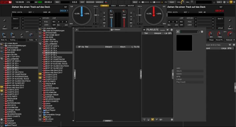This screenshot has width=236, height=127.
Task: Click pencil edit icon in playlist bottom toolbar
Action: [x=157, y=119]
